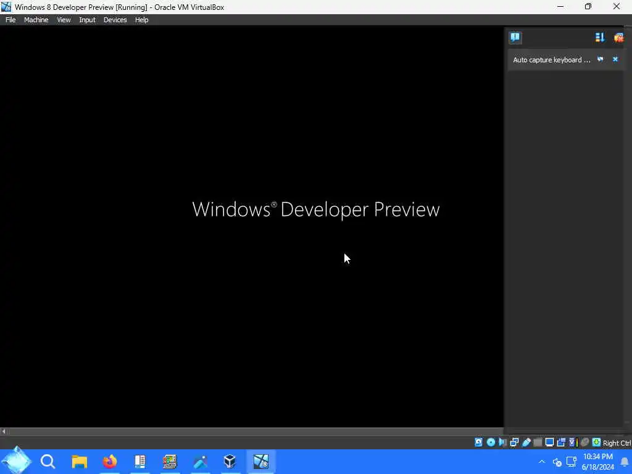The height and width of the screenshot is (474, 632).
Task: Open the Help menu
Action: (141, 20)
